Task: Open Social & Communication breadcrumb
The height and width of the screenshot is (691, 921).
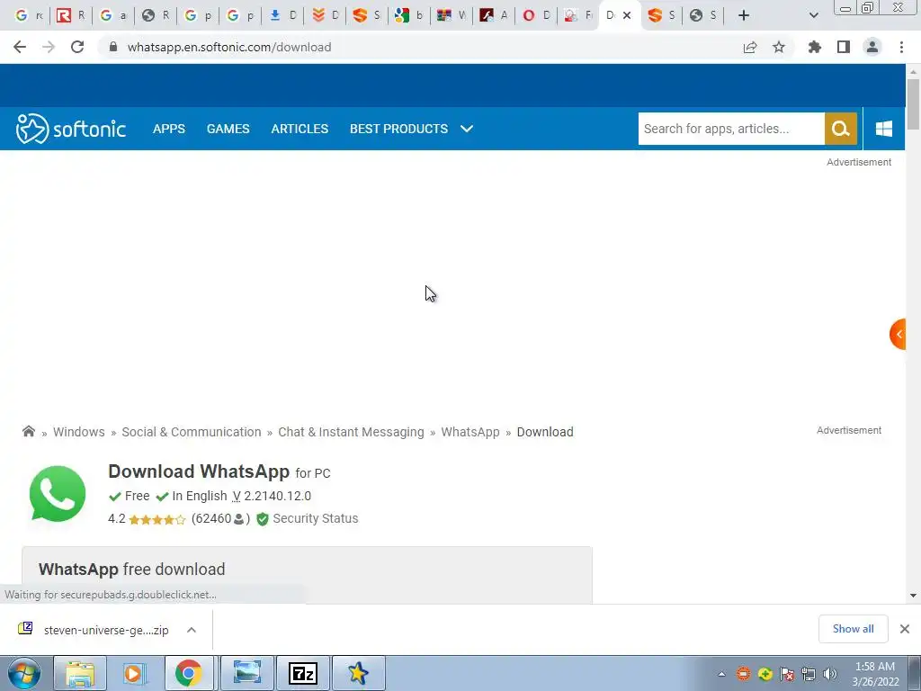Action: click(x=192, y=432)
